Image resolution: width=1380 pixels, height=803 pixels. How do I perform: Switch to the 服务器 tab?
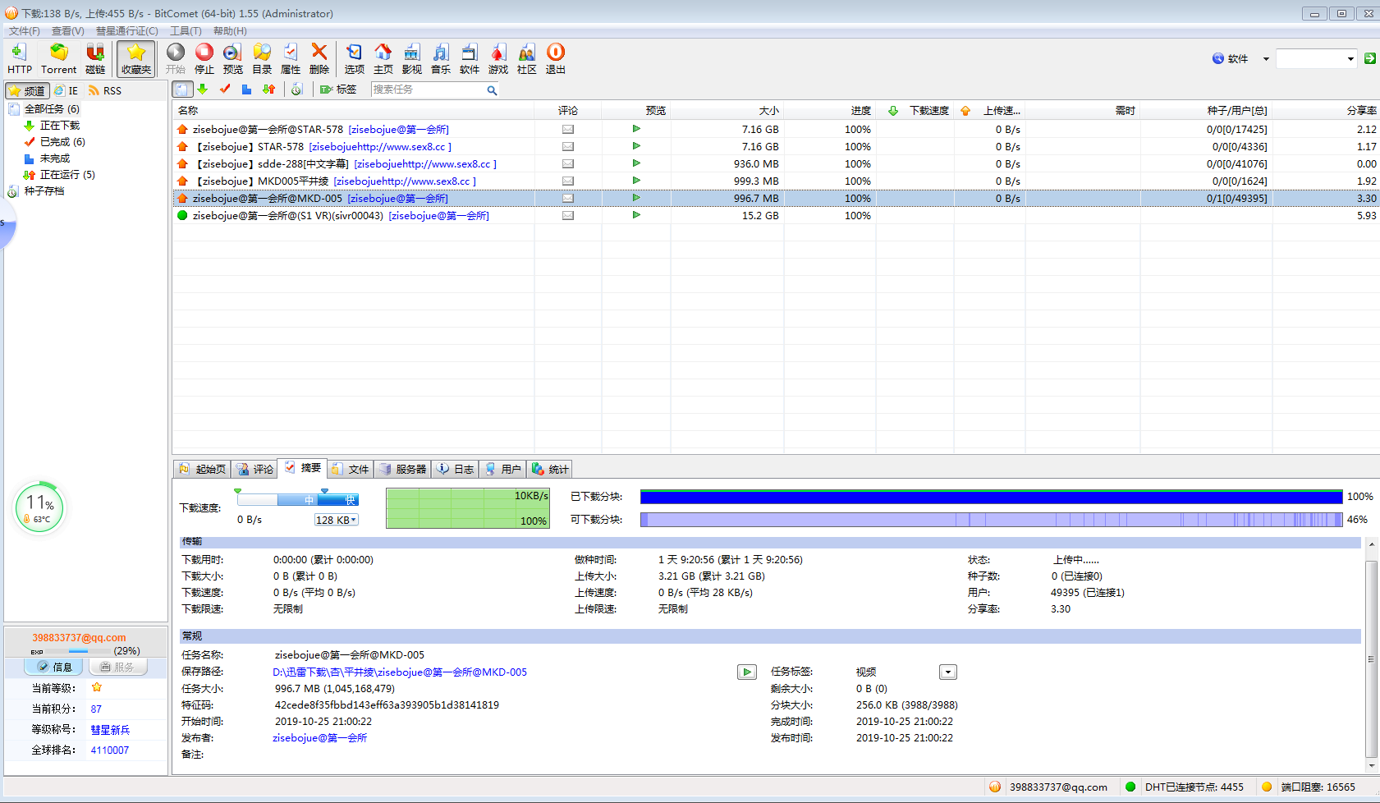403,469
